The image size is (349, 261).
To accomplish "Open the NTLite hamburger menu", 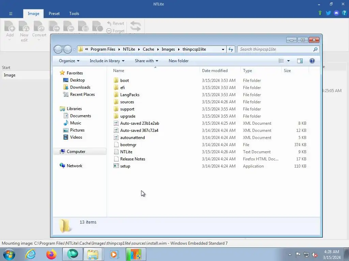I will tap(11, 14).
